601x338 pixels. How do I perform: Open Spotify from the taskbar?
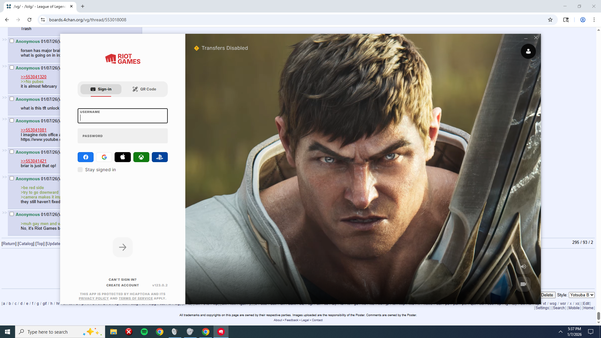click(x=144, y=332)
